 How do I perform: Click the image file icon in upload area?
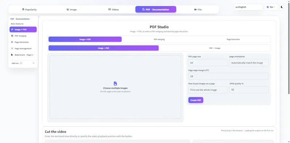(x=115, y=83)
